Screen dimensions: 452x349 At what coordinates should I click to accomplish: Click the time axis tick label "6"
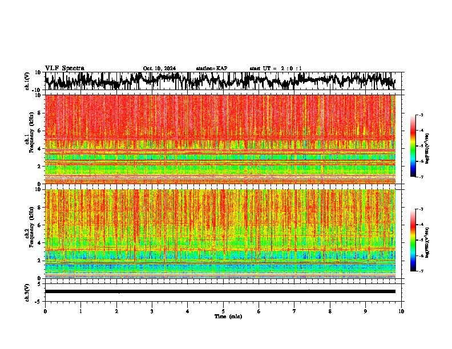[x=259, y=311]
